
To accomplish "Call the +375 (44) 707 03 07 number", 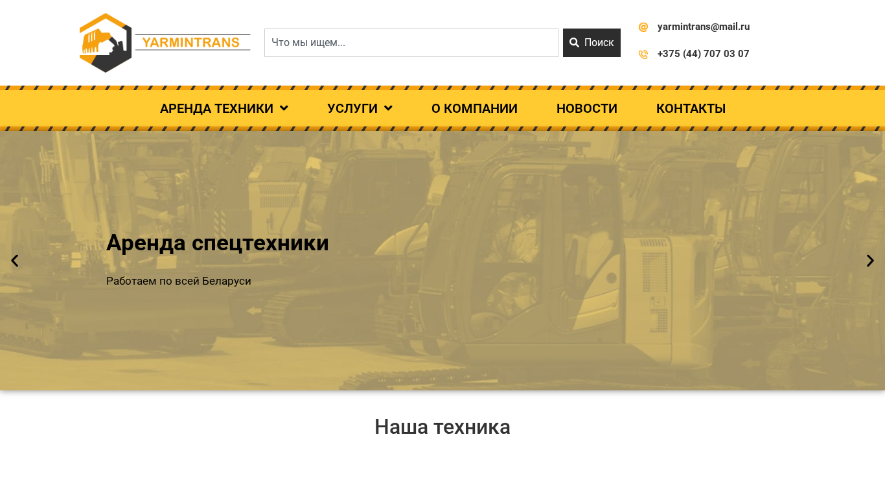I will 704,54.
